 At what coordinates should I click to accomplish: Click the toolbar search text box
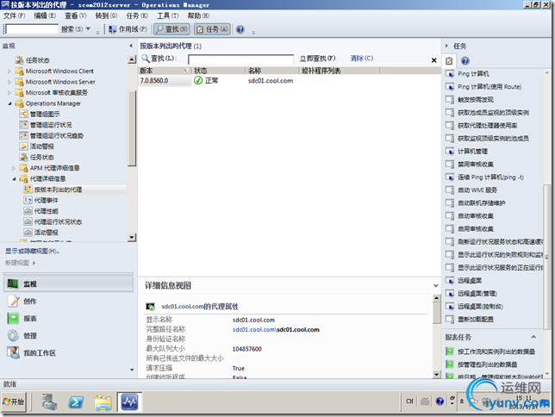pos(32,29)
